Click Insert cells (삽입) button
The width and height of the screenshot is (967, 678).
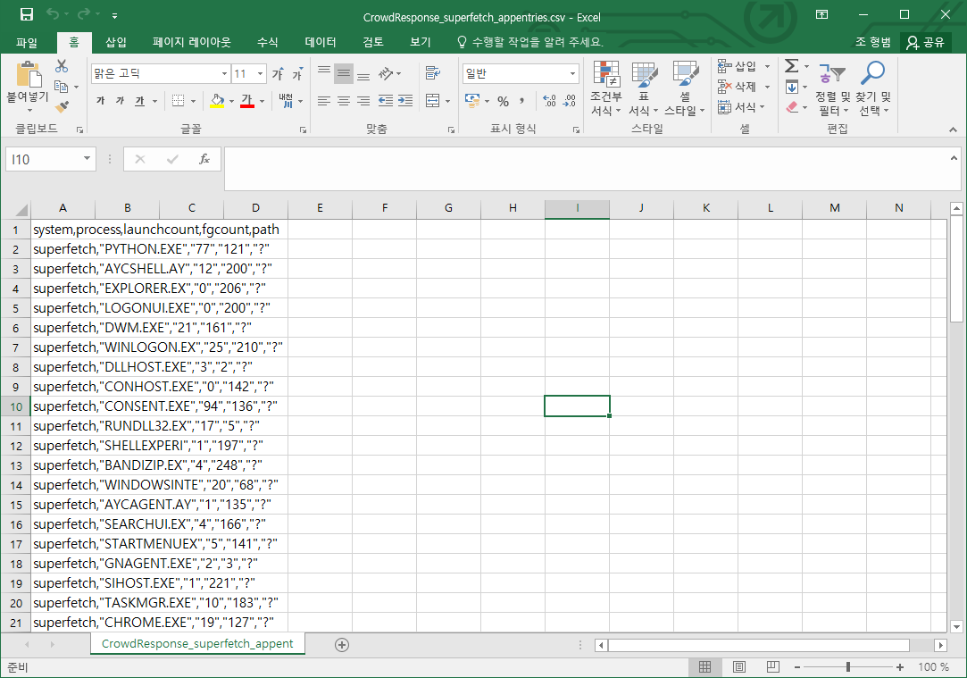(738, 66)
